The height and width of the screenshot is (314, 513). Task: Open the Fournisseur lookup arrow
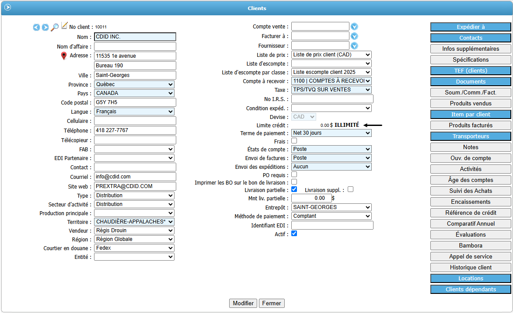click(354, 45)
